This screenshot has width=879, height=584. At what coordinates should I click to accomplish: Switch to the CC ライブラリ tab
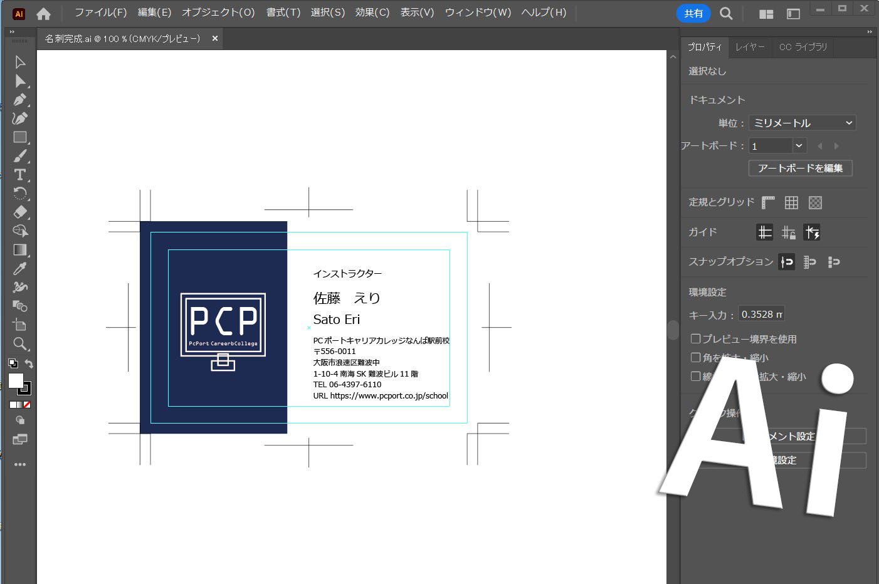tap(803, 47)
